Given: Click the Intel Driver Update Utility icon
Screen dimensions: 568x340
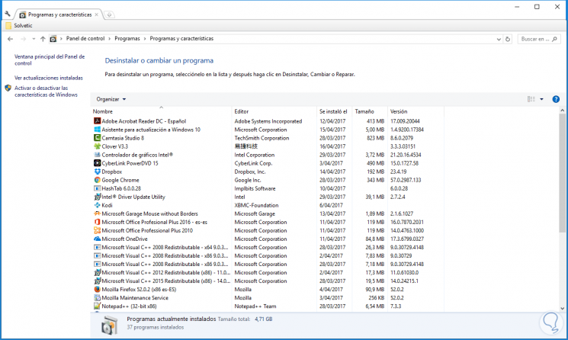Looking at the screenshot, I should (x=97, y=197).
